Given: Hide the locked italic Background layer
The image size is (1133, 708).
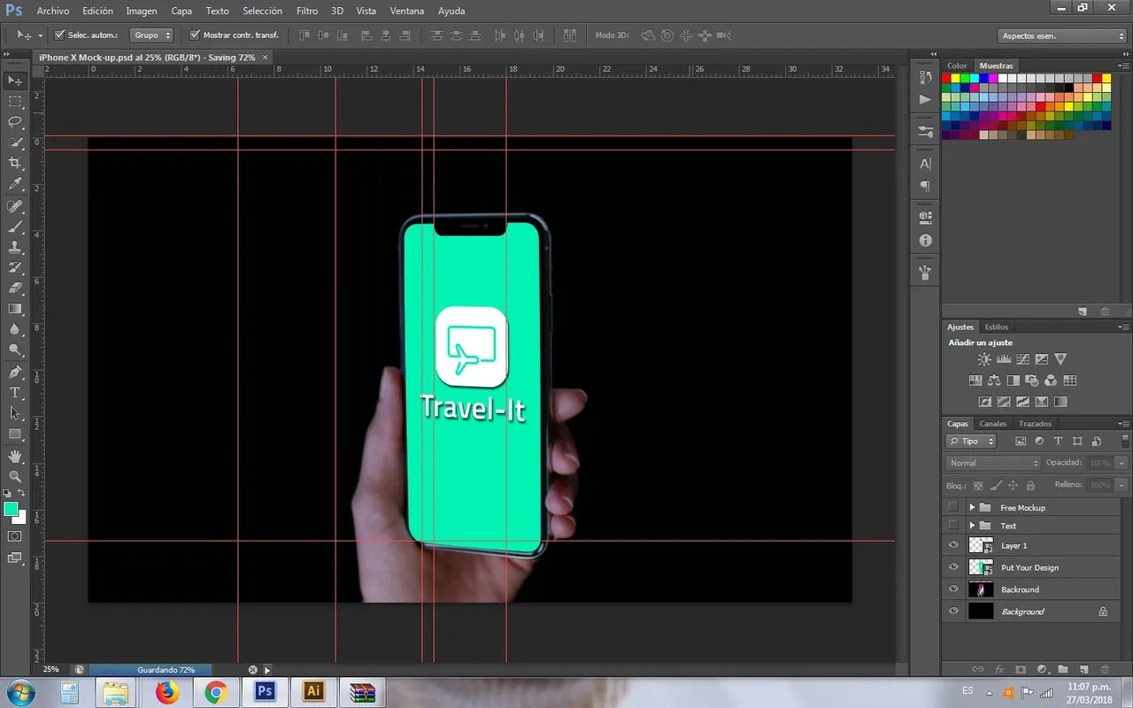Looking at the screenshot, I should [953, 612].
